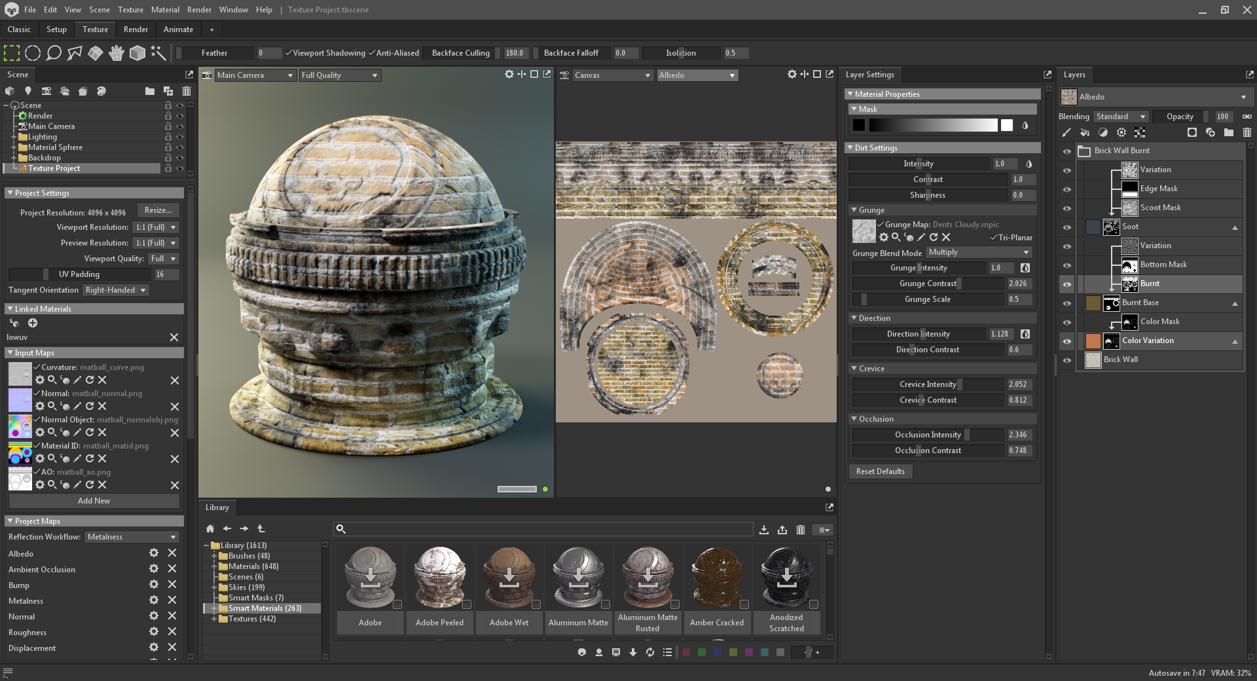Open the Amber Cracked smart material thumbnail
This screenshot has width=1257, height=681.
[x=717, y=578]
